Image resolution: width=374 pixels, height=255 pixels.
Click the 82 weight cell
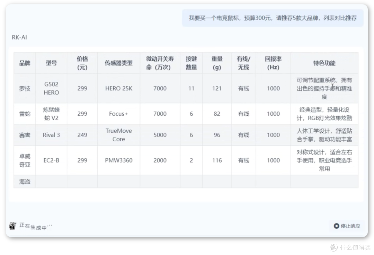pyautogui.click(x=217, y=114)
